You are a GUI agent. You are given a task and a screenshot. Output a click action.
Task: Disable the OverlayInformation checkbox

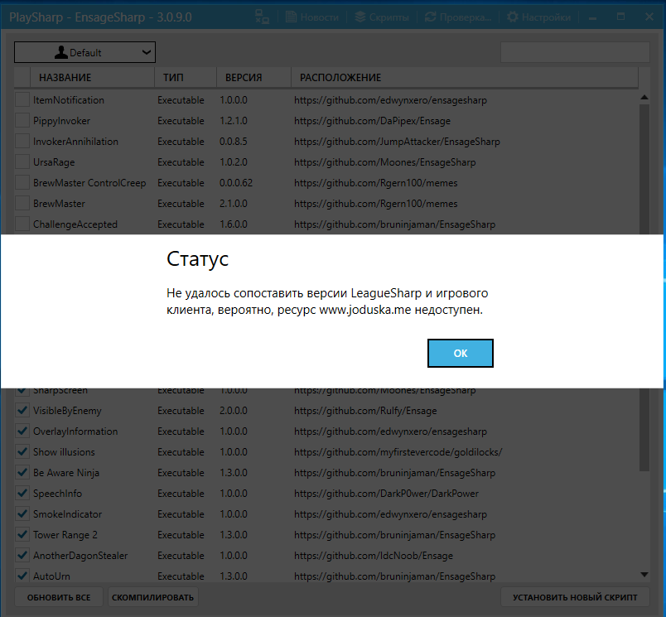tap(22, 431)
